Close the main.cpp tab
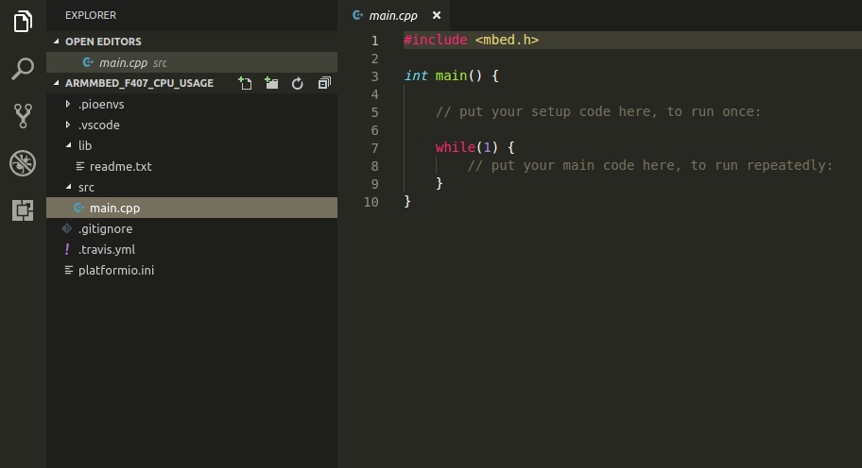 [437, 15]
